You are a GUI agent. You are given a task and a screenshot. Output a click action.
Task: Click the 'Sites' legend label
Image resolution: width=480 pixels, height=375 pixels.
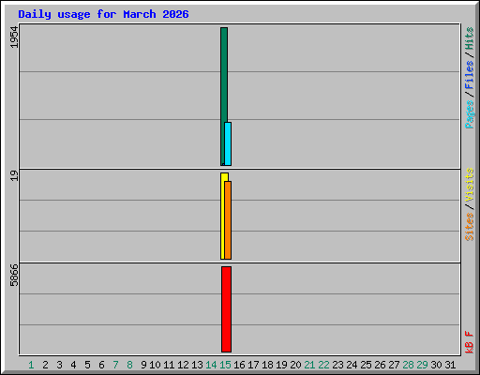pos(470,227)
